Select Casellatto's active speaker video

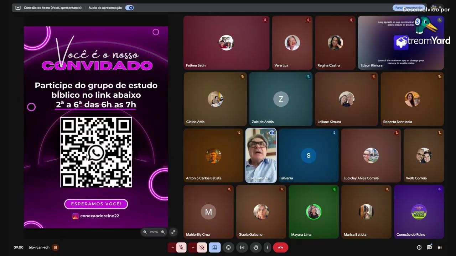point(261,155)
